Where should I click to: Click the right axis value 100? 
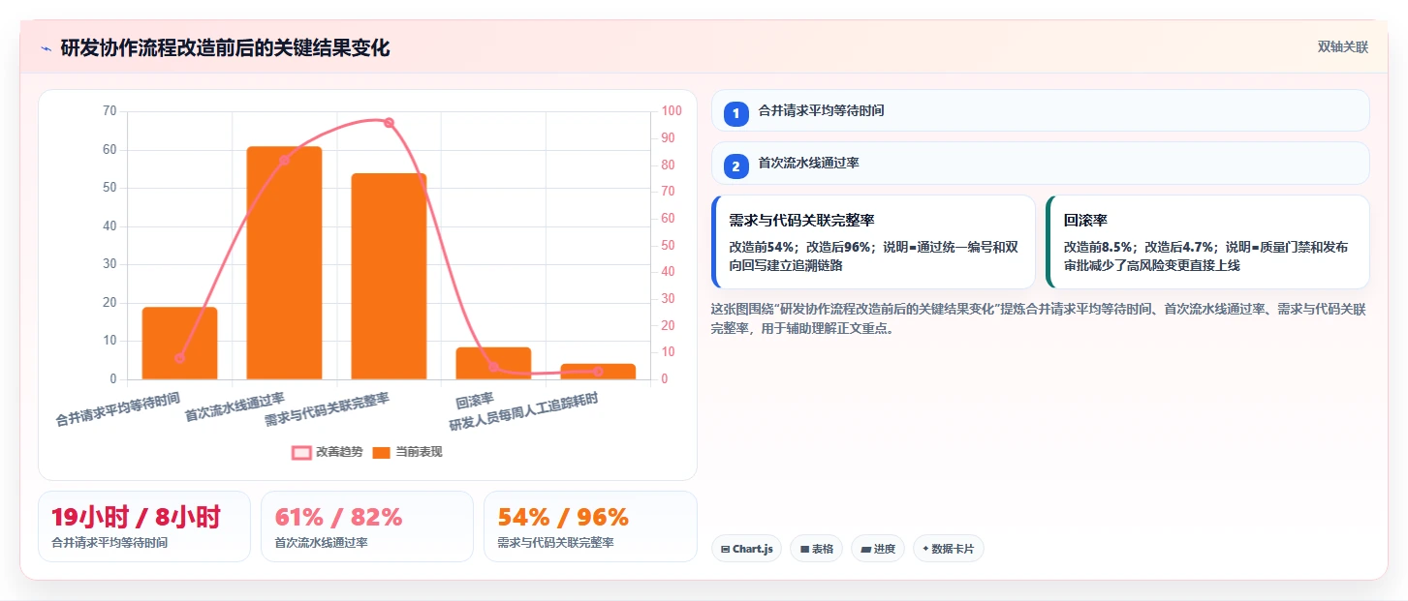pyautogui.click(x=672, y=111)
